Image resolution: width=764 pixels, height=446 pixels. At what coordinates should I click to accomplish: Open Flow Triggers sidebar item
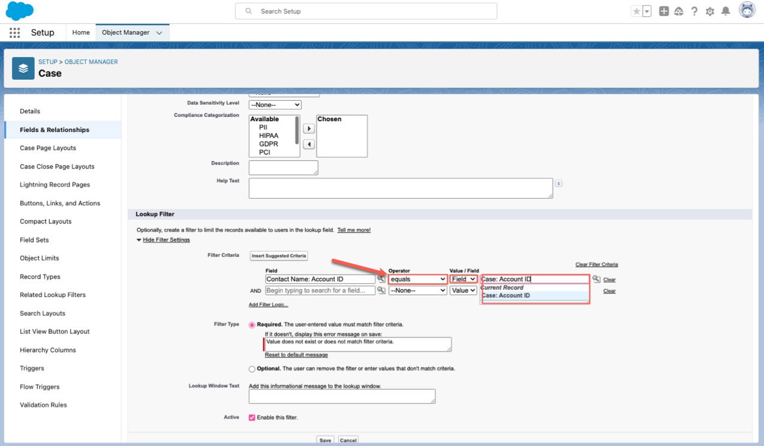(x=40, y=387)
